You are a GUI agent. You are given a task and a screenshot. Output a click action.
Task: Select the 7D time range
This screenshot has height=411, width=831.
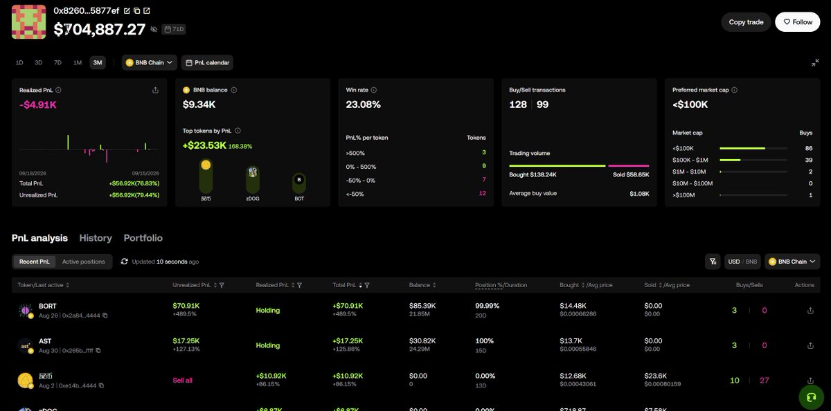57,62
